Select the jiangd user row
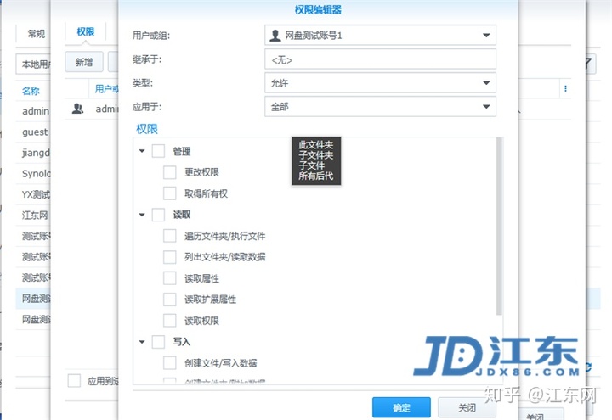Image resolution: width=612 pixels, height=420 pixels. 33,153
